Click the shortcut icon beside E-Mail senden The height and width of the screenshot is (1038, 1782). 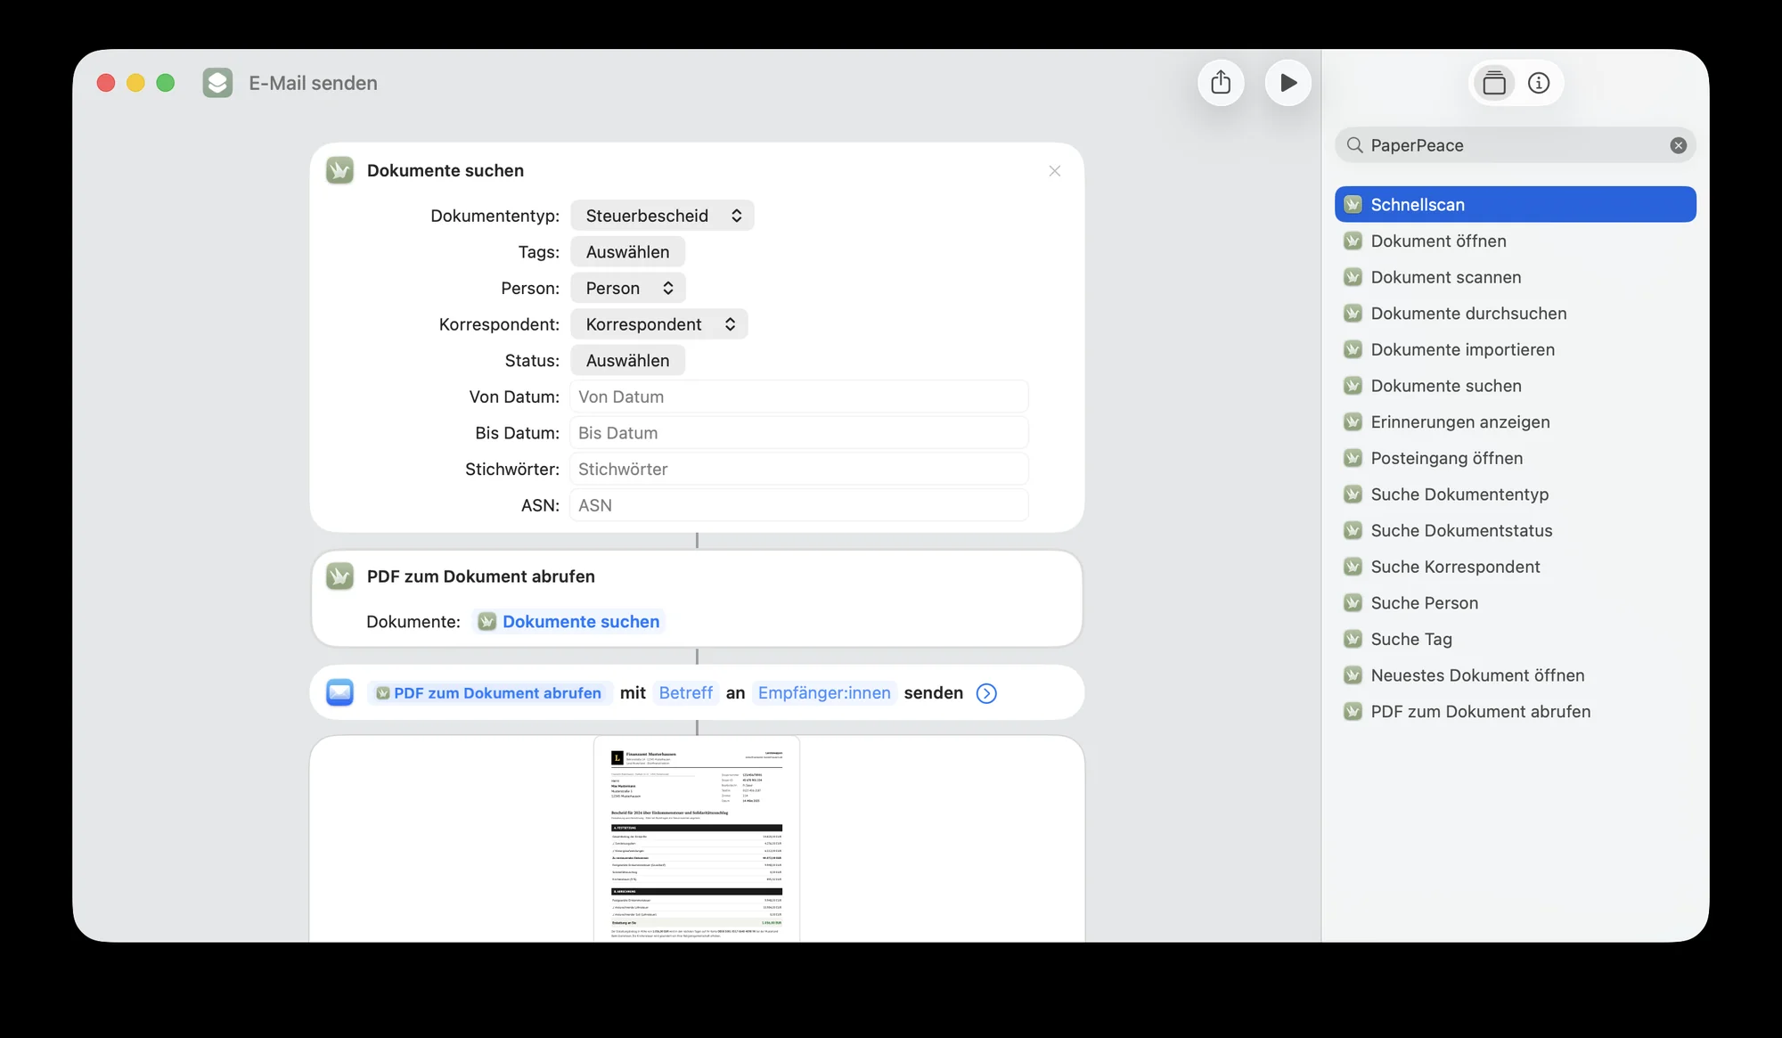click(x=217, y=83)
